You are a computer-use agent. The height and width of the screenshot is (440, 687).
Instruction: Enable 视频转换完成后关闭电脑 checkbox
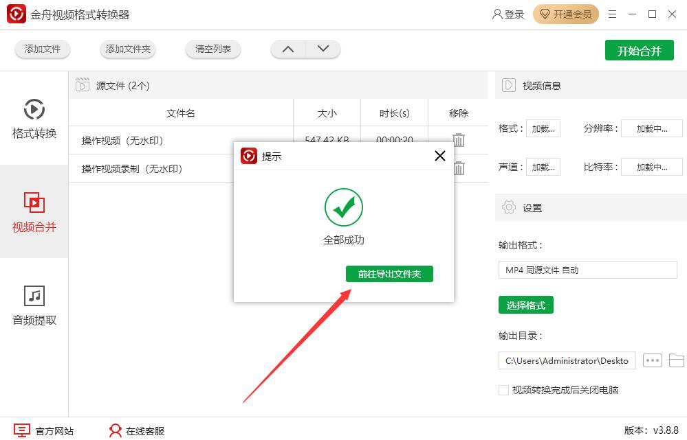pos(504,390)
